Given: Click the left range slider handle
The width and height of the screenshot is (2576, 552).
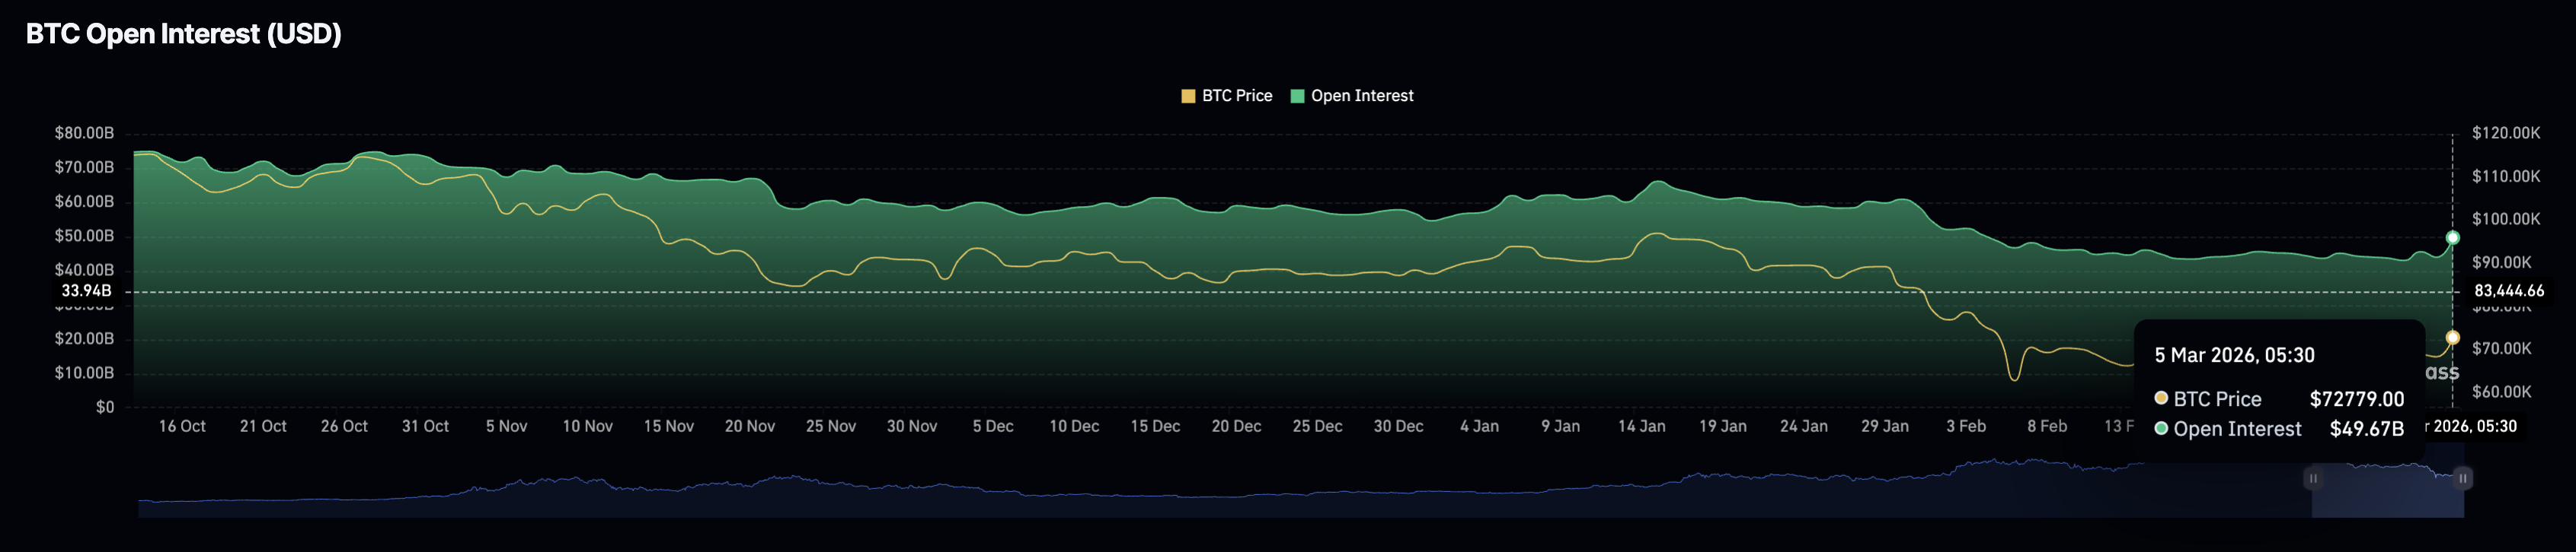Looking at the screenshot, I should [2312, 479].
